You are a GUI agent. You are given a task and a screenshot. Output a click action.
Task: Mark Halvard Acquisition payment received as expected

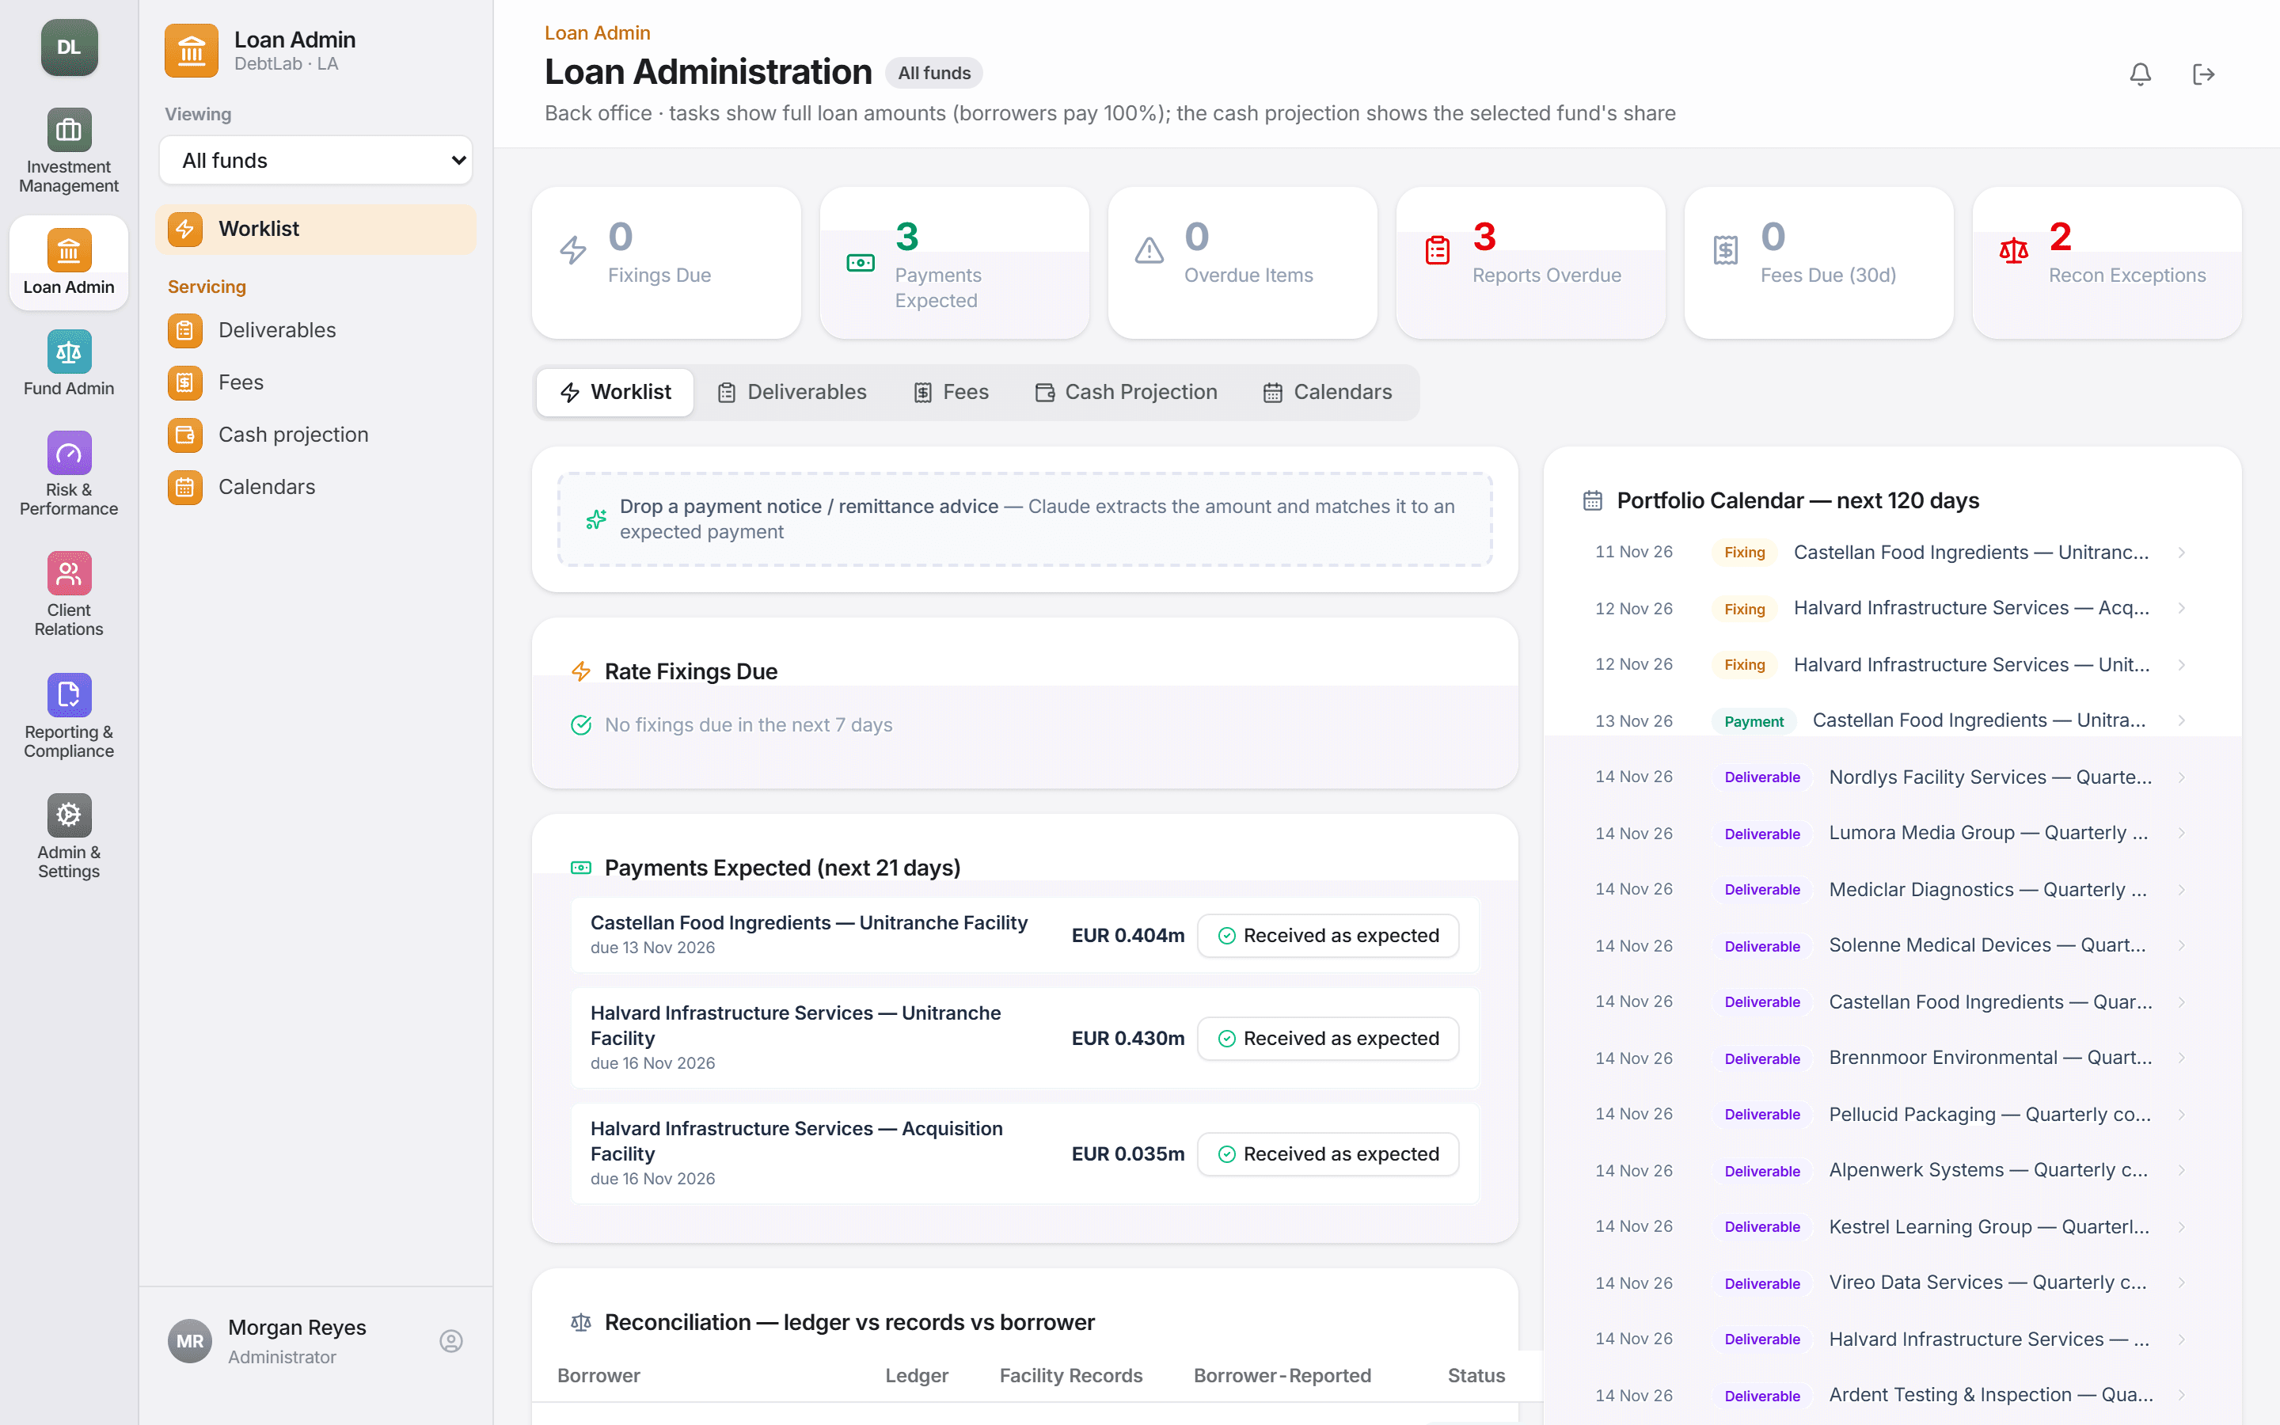(1328, 1154)
